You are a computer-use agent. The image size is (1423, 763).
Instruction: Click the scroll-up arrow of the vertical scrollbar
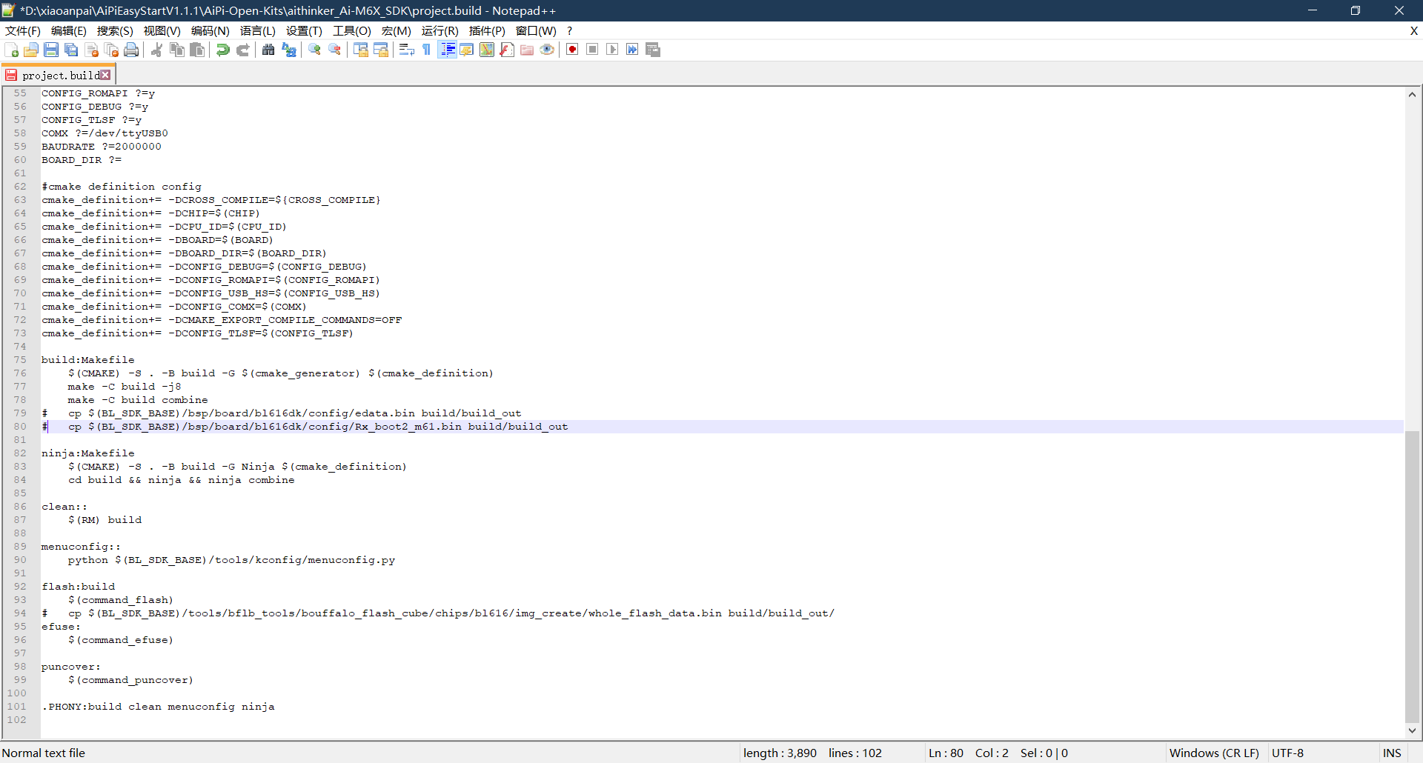click(1413, 94)
